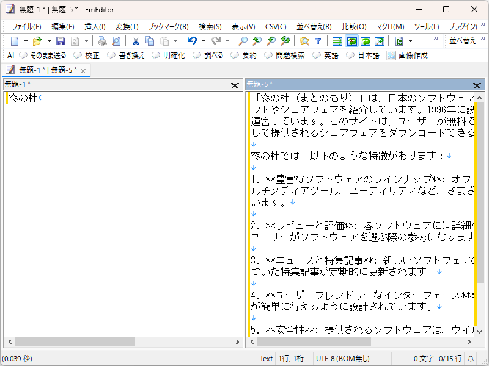
Task: Print the document with the printer icon
Action: (103, 41)
